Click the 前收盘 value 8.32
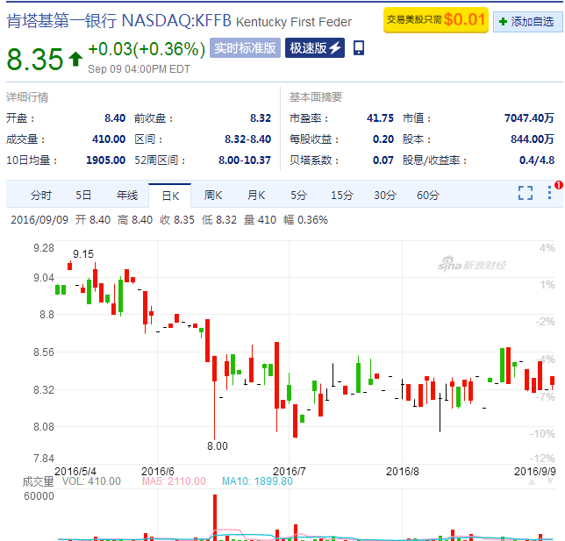The height and width of the screenshot is (541, 565). coord(261,118)
